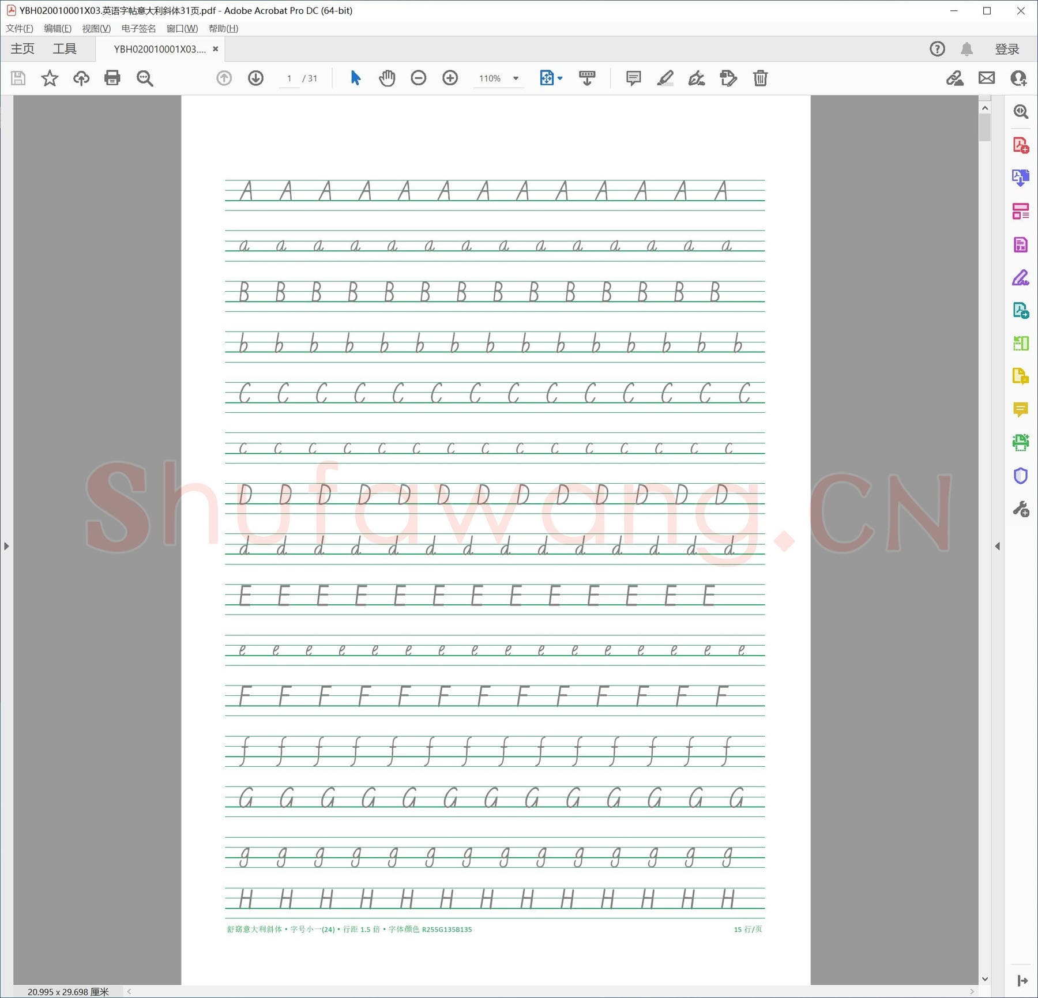Select the arrow selection tool

click(356, 78)
